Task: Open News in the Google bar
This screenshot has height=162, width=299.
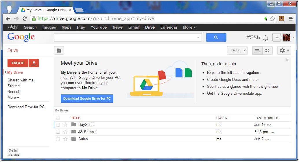Action: click(x=118, y=27)
